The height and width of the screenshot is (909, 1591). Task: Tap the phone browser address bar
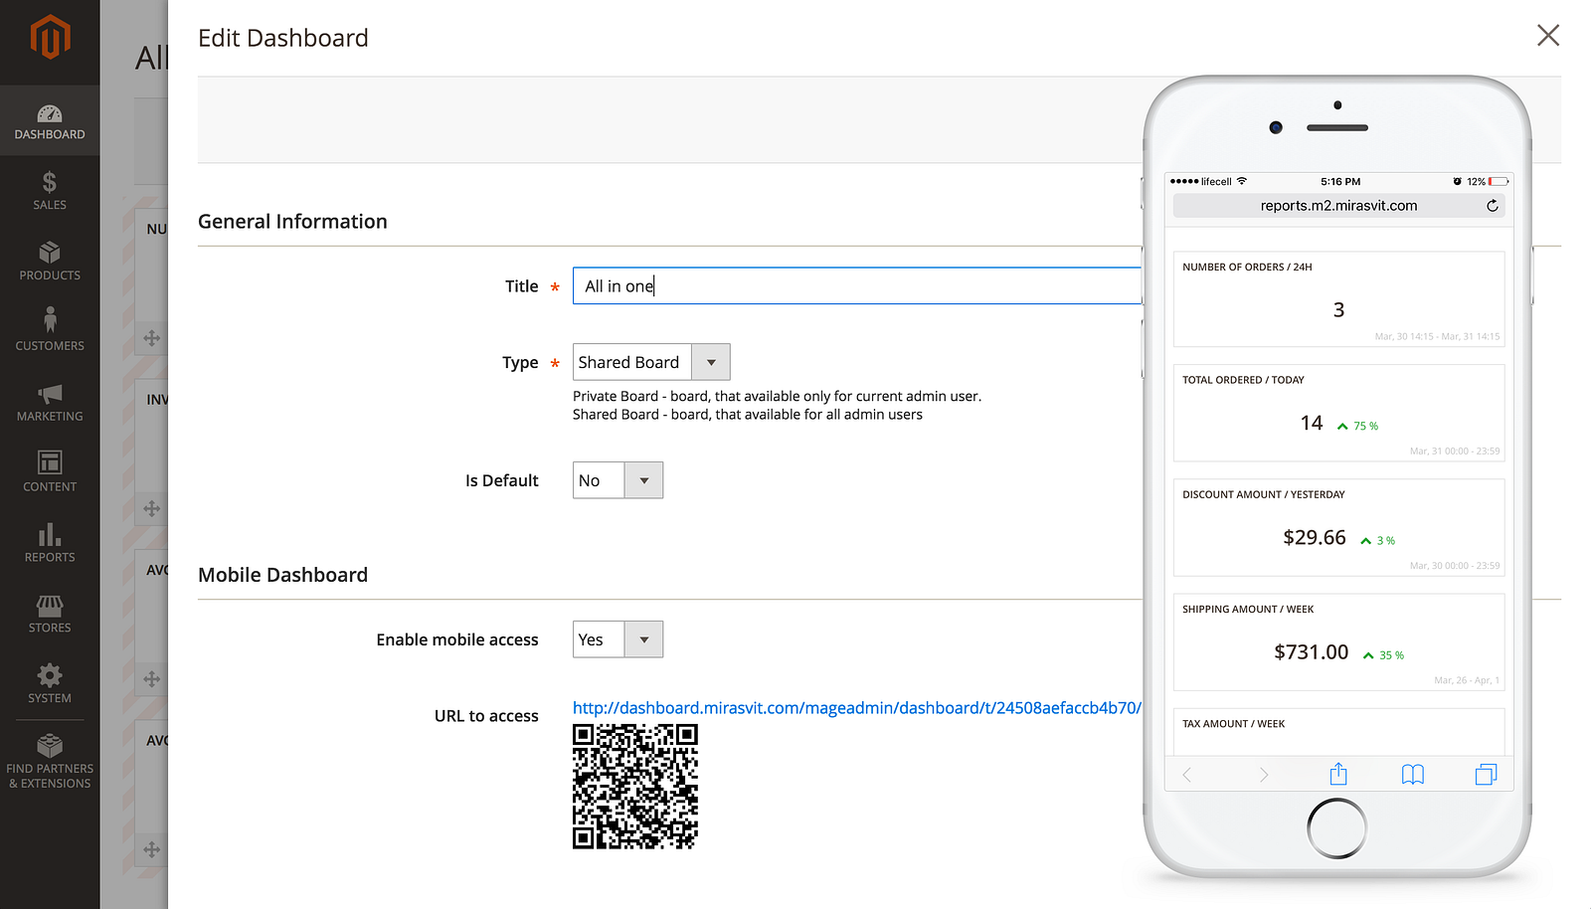[x=1338, y=206]
